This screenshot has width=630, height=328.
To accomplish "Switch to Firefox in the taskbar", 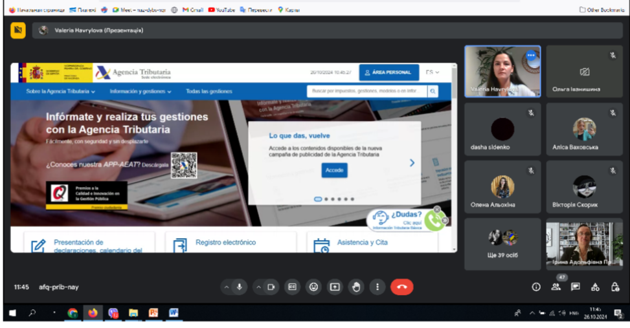I will click(x=93, y=313).
